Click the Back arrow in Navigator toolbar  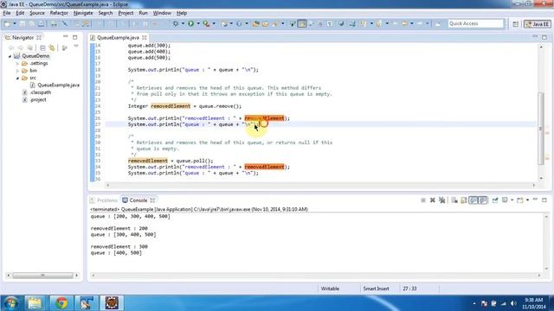(x=11, y=48)
